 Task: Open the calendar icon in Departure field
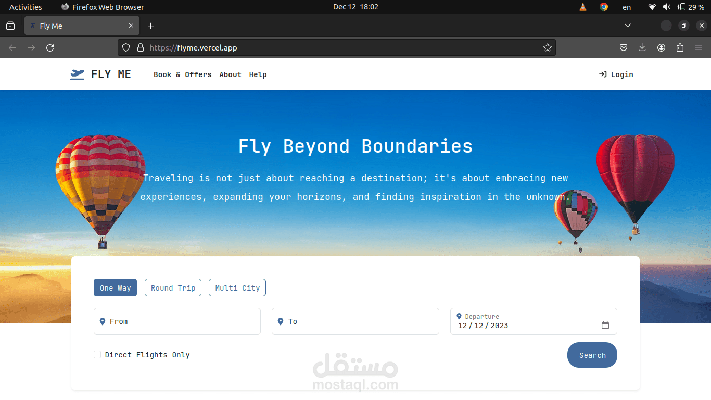tap(605, 324)
